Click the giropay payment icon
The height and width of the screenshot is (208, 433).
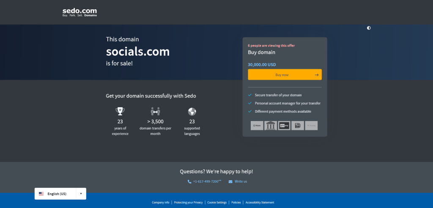(x=284, y=126)
